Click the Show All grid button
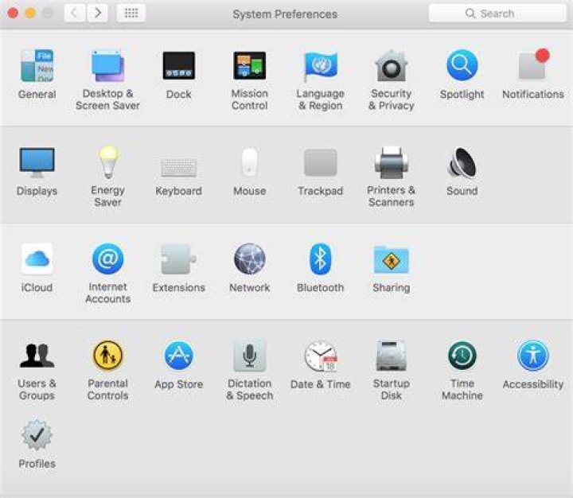This screenshot has width=573, height=498. click(131, 14)
